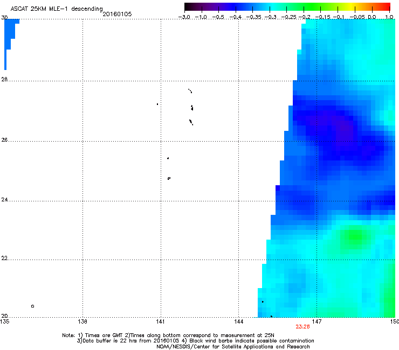Click the red pass time "23:26"
The width and height of the screenshot is (399, 350).
click(302, 327)
